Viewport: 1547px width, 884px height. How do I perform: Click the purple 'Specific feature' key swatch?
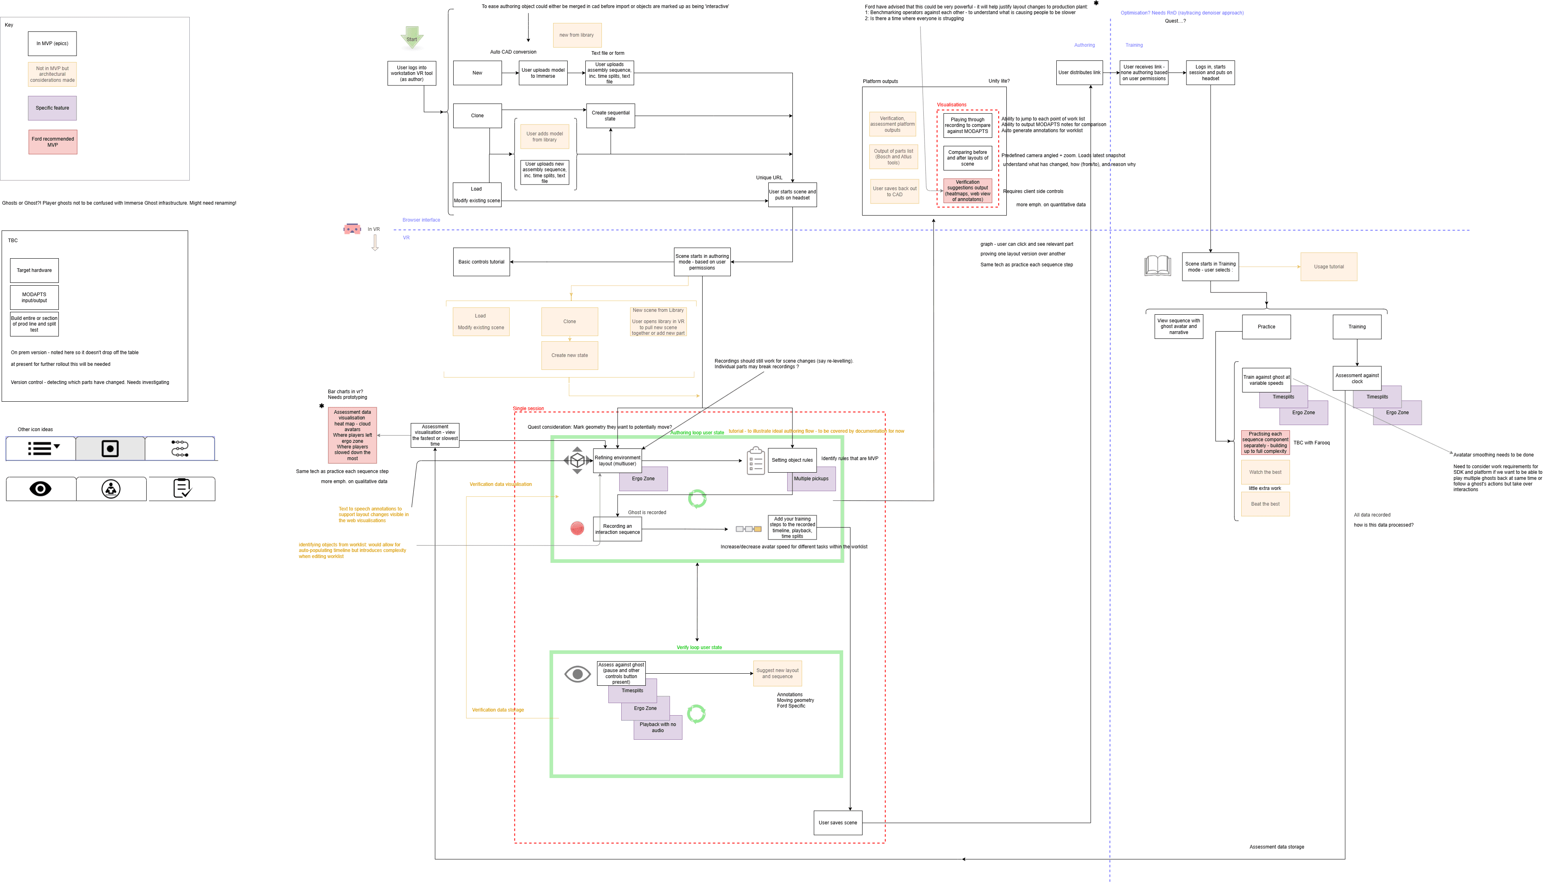(x=52, y=108)
